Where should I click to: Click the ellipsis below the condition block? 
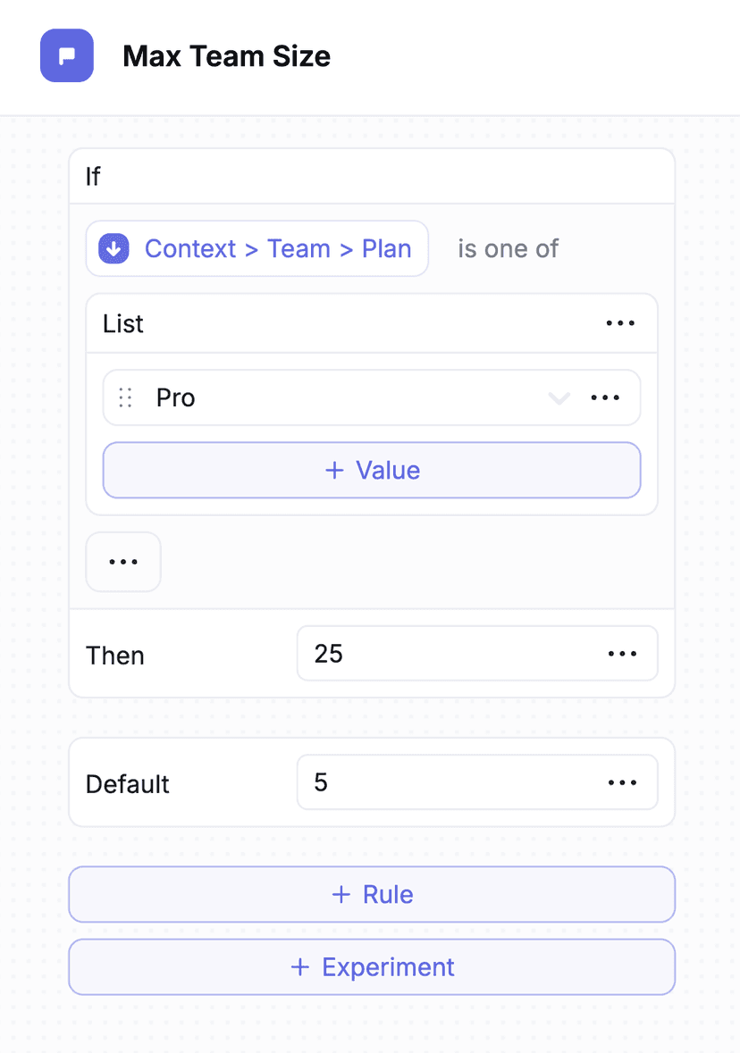[123, 561]
